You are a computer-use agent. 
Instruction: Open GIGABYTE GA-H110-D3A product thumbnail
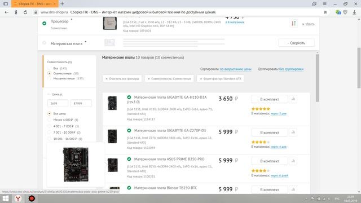click(x=112, y=103)
